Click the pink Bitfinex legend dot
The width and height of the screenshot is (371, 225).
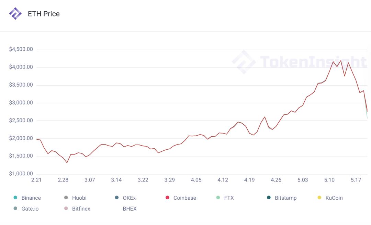point(66,209)
